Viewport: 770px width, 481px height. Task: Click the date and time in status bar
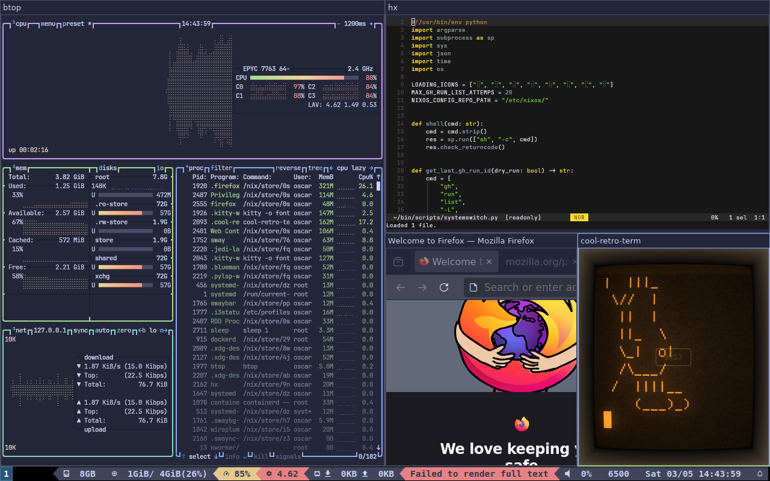(693, 474)
